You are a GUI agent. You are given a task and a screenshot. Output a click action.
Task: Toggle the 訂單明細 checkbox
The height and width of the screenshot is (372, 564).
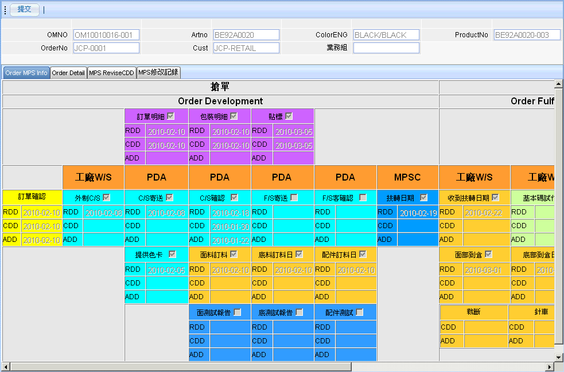(171, 116)
